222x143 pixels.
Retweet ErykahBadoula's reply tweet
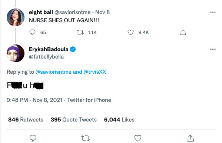point(85,138)
